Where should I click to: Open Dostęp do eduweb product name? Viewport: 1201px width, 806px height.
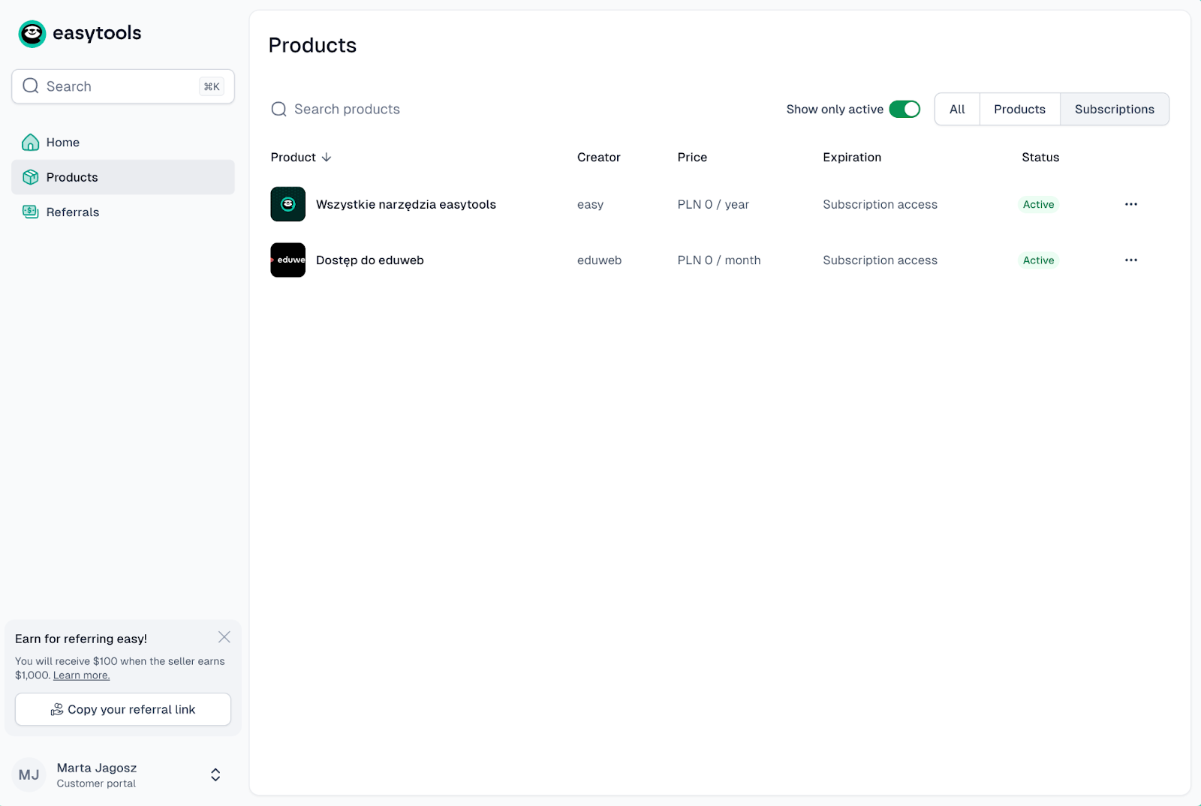click(370, 260)
